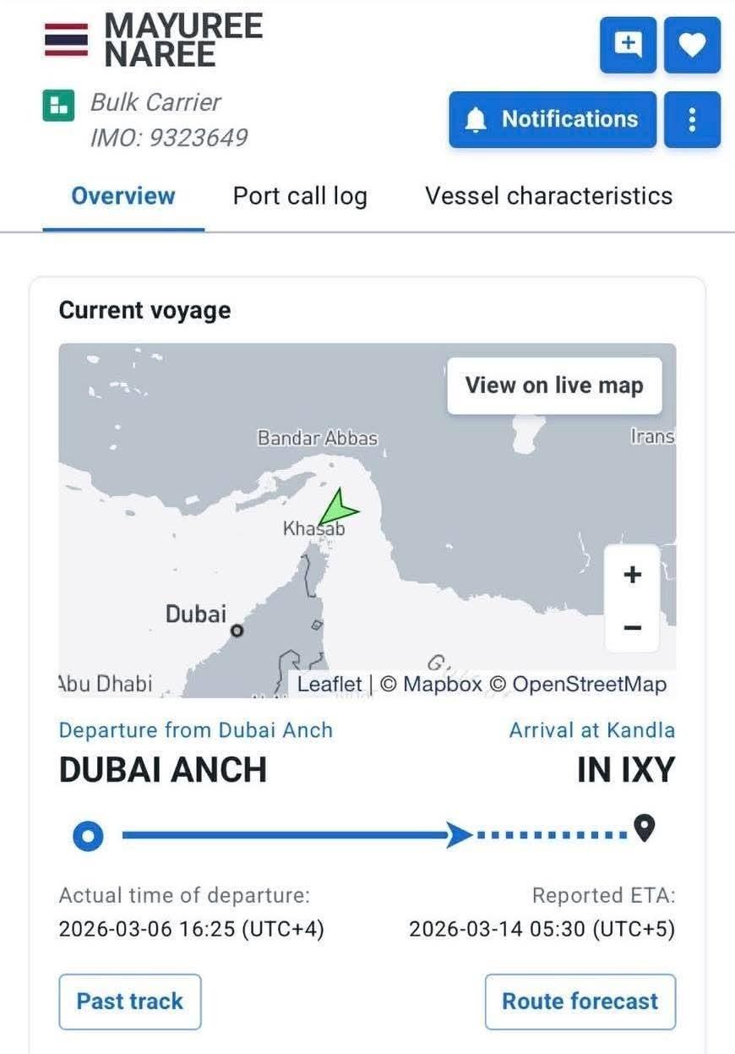Switch to the Port call log tab

(x=300, y=196)
